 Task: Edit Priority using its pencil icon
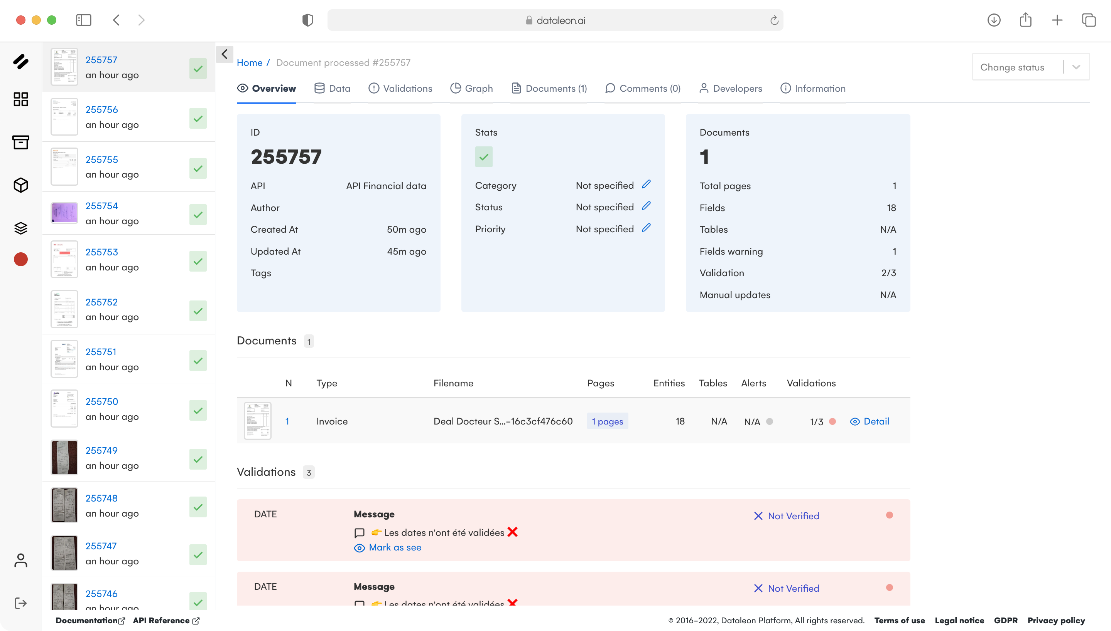(646, 227)
